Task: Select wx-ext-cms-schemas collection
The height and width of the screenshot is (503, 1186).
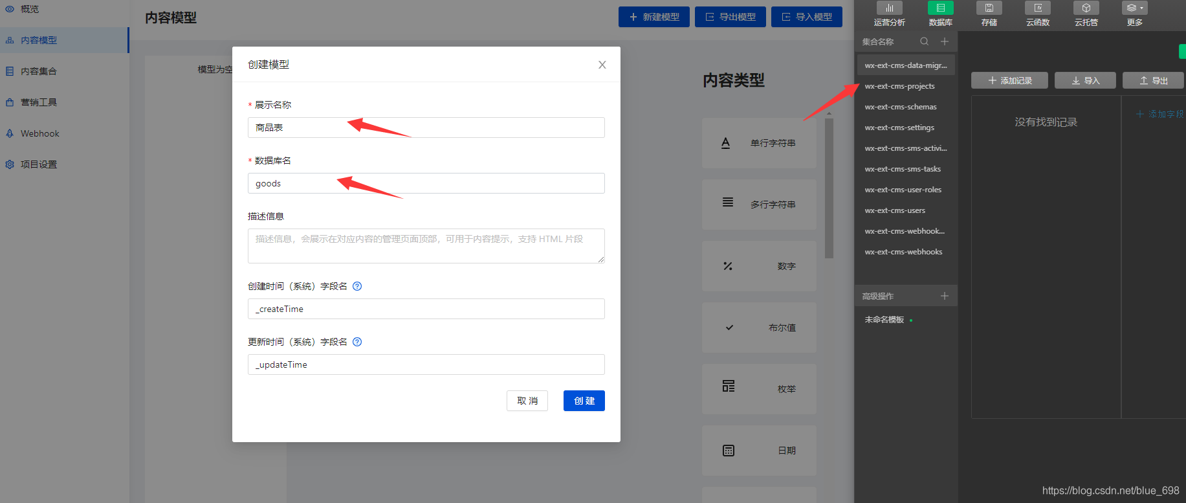Action: [906, 107]
